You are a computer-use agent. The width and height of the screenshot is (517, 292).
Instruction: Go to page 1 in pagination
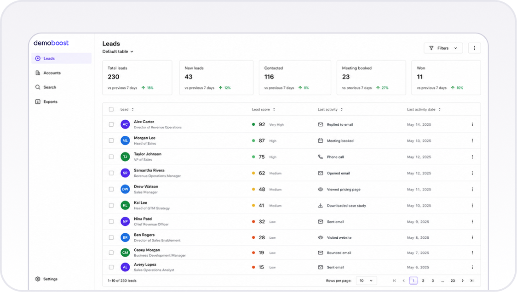point(413,281)
